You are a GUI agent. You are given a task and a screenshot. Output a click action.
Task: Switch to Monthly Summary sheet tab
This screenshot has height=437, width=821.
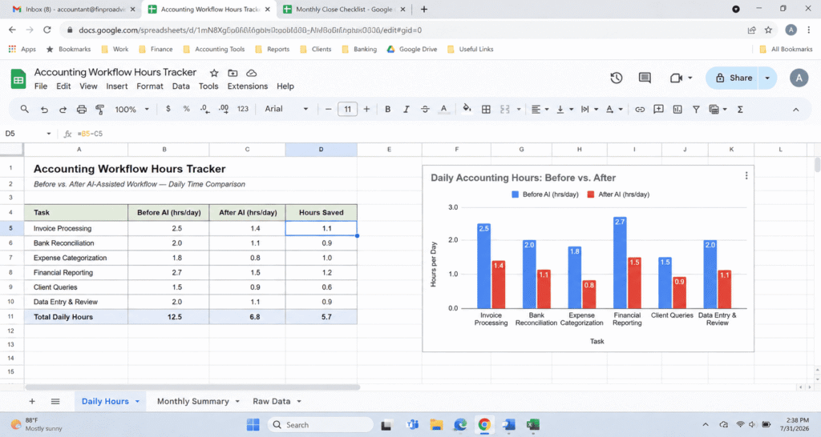click(x=192, y=402)
